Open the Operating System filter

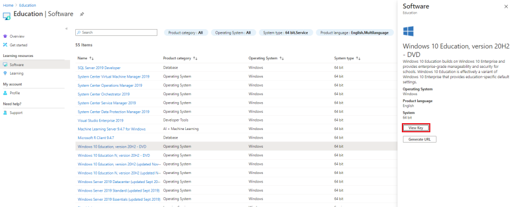pos(233,33)
